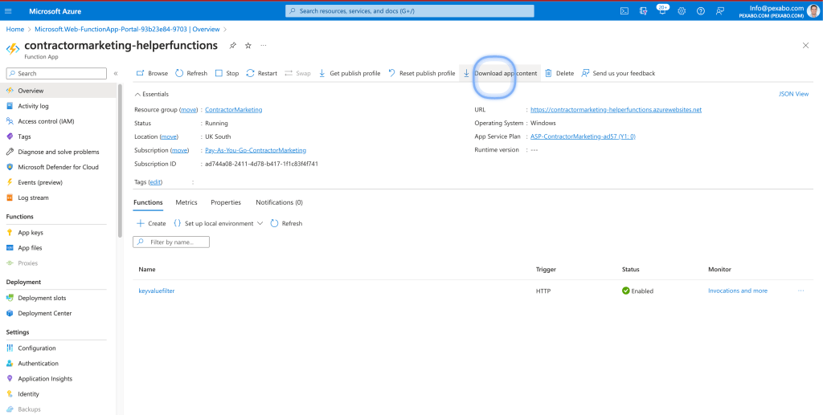Close the function app blade
Viewport: 823px width, 415px height.
(x=805, y=46)
